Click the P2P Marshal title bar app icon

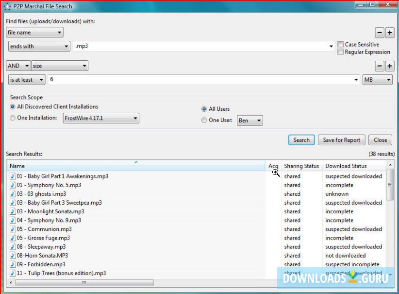[x=7, y=6]
